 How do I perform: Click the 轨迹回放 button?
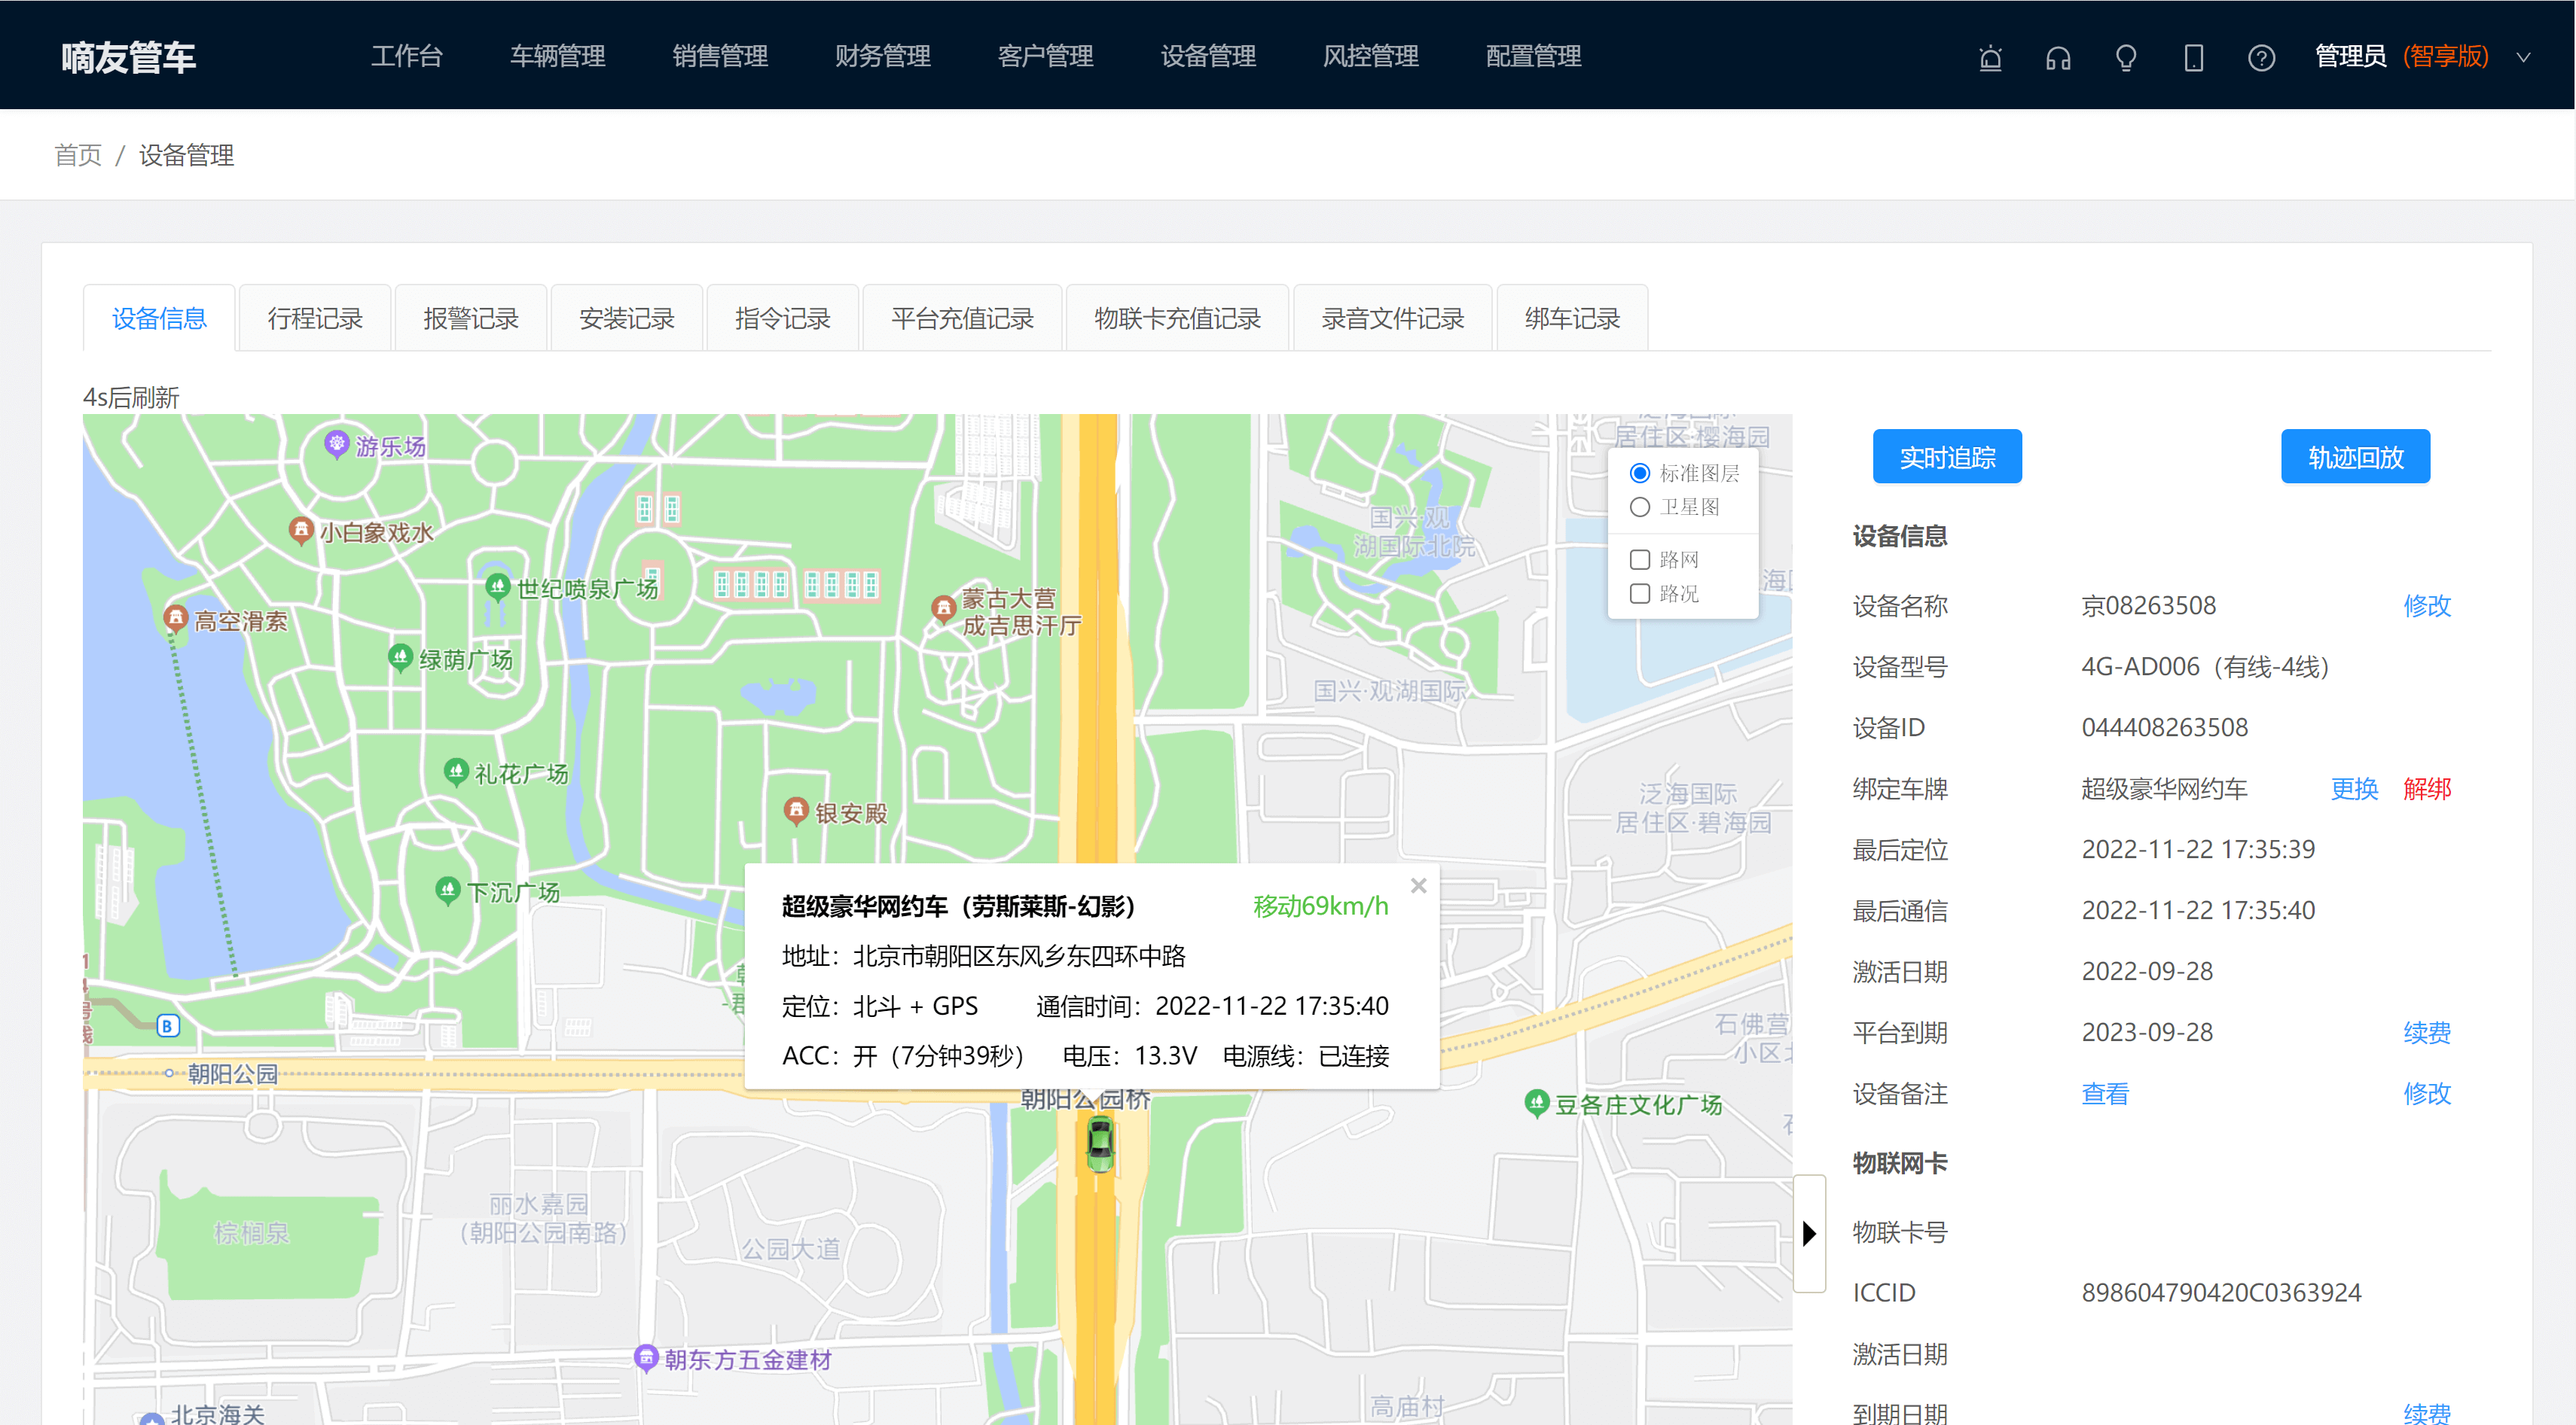click(x=2355, y=457)
